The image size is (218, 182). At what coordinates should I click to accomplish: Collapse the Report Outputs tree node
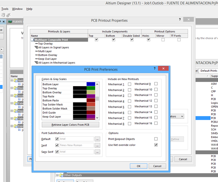[12, 111]
